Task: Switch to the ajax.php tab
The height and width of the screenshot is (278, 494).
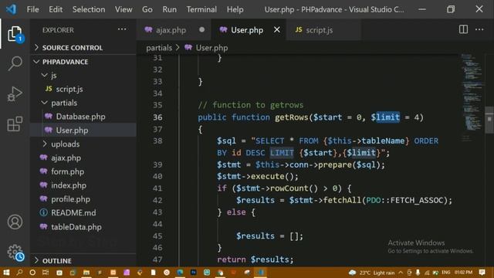Action: [174, 29]
